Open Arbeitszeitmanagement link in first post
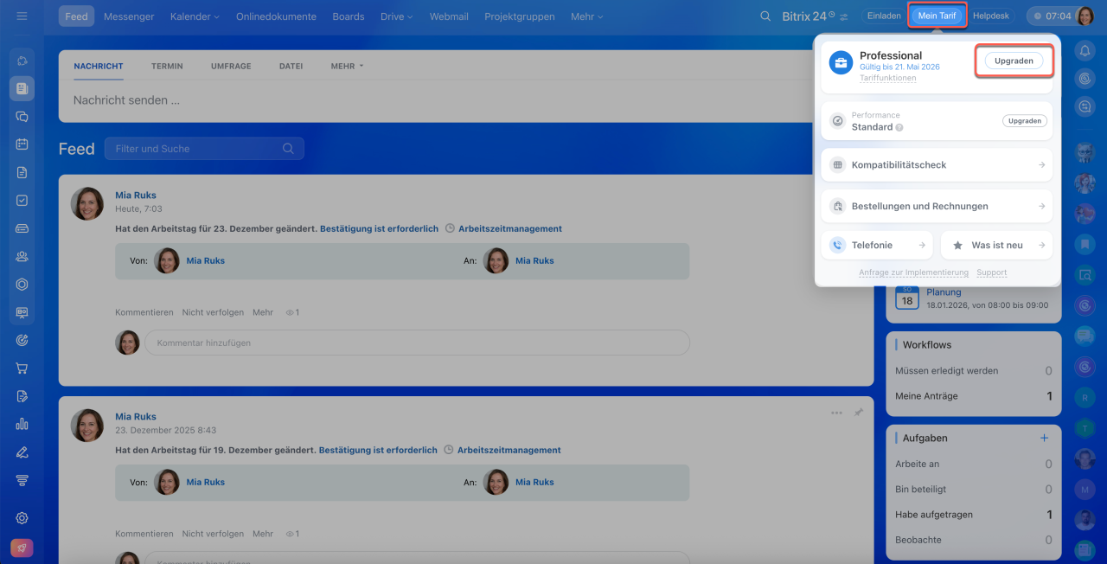The height and width of the screenshot is (564, 1107). coord(509,229)
